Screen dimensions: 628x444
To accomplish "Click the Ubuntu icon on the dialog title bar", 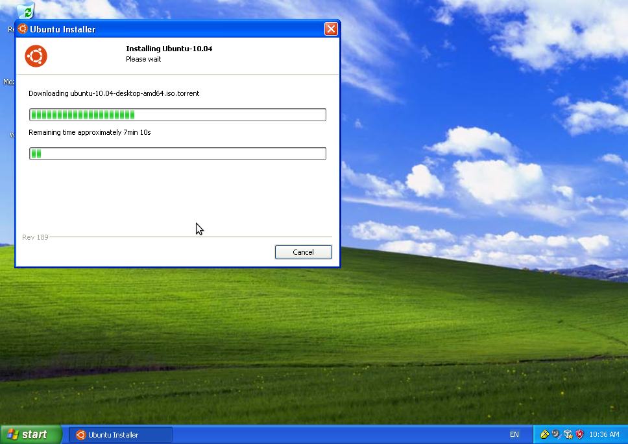I will tap(21, 29).
